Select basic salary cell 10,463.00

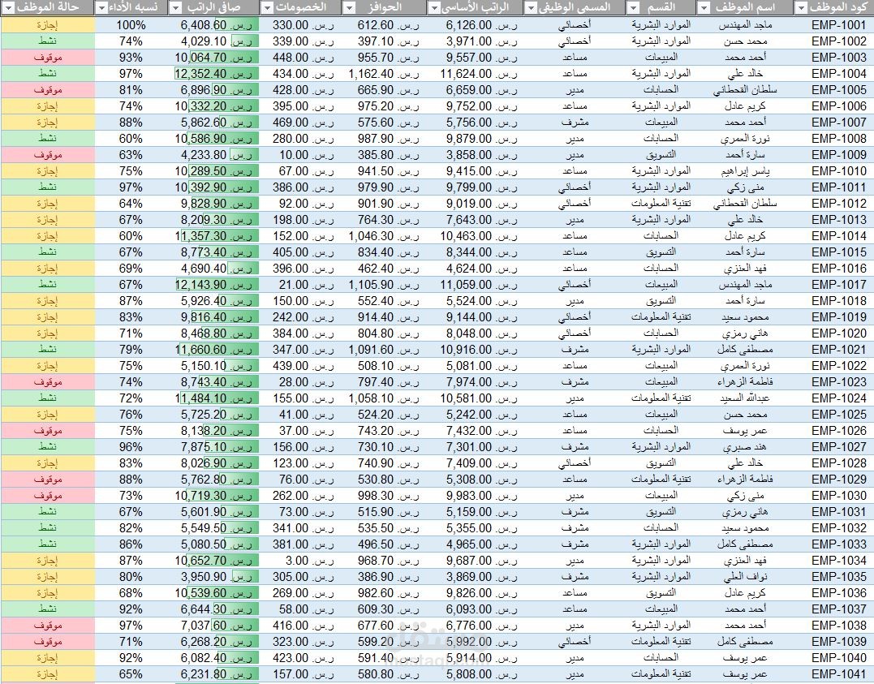475,236
